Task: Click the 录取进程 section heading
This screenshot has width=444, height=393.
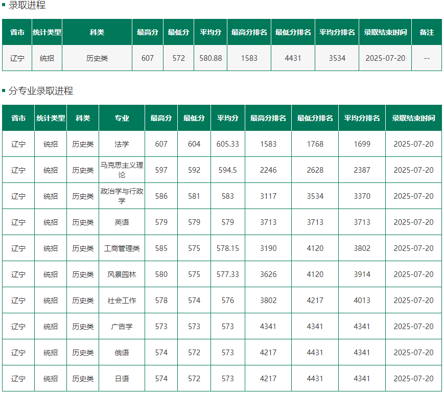Action: coord(27,5)
